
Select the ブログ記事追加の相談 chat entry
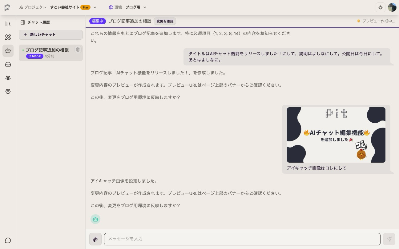(x=51, y=53)
